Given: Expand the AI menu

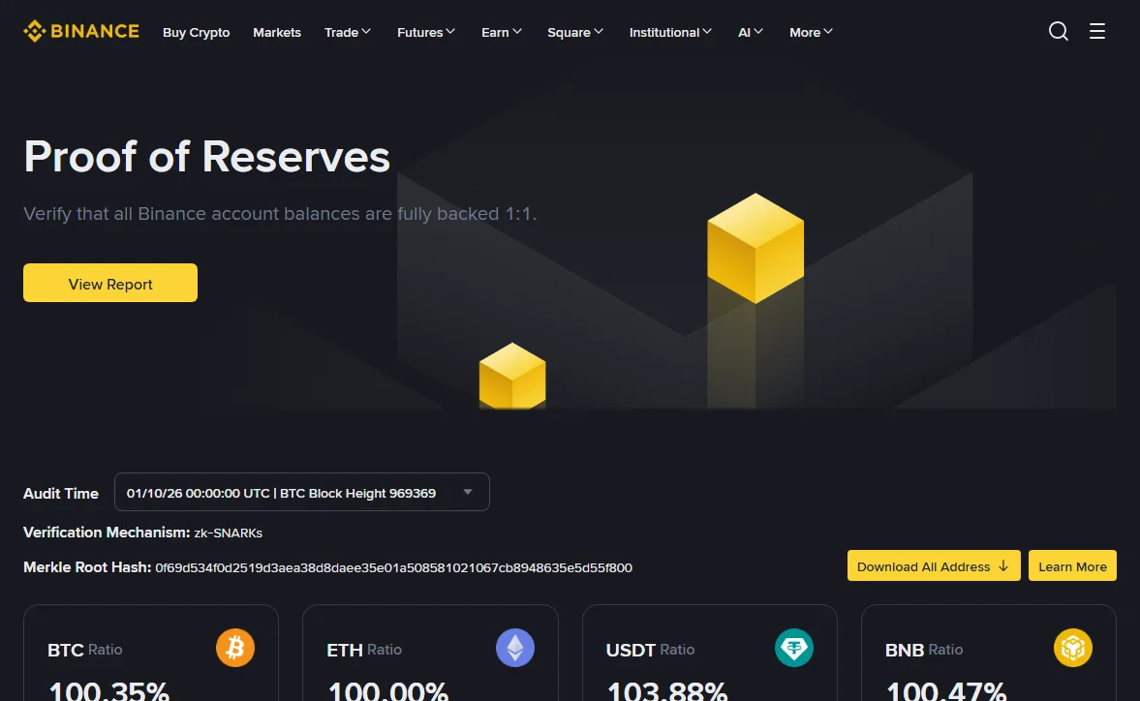Looking at the screenshot, I should coord(751,32).
